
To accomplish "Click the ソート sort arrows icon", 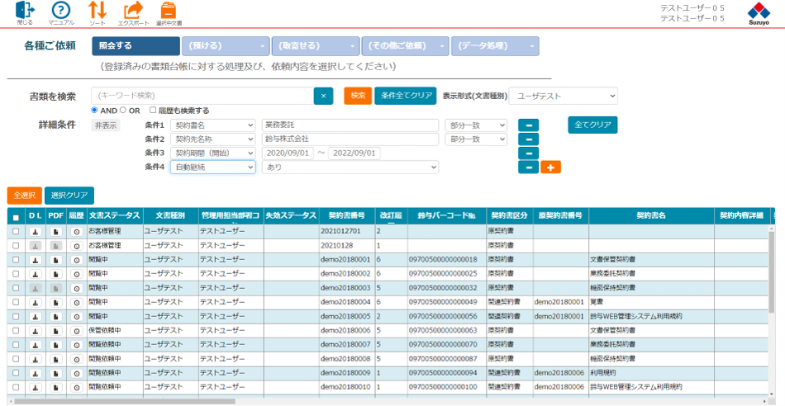I will pos(98,11).
